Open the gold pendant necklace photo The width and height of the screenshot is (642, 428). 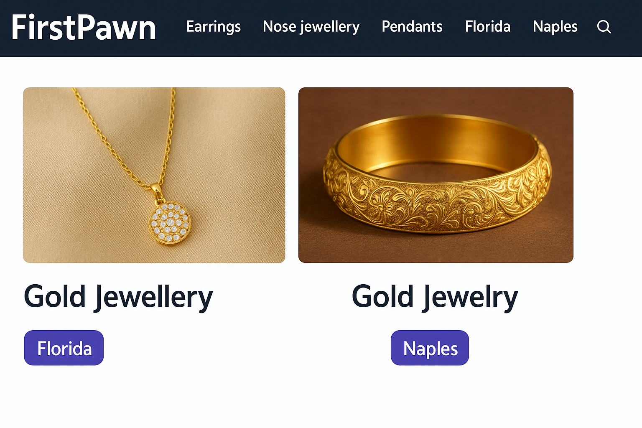(154, 175)
